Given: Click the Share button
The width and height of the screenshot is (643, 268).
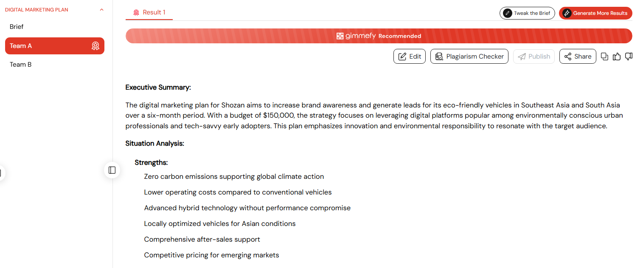Looking at the screenshot, I should (578, 56).
